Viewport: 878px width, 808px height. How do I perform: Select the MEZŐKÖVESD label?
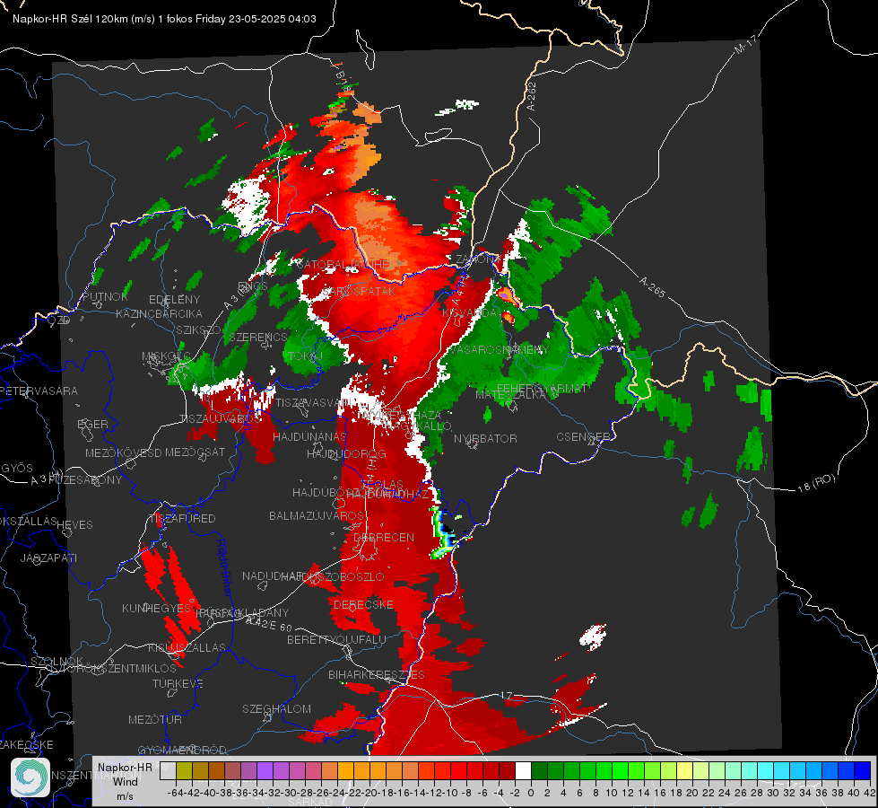pyautogui.click(x=123, y=452)
